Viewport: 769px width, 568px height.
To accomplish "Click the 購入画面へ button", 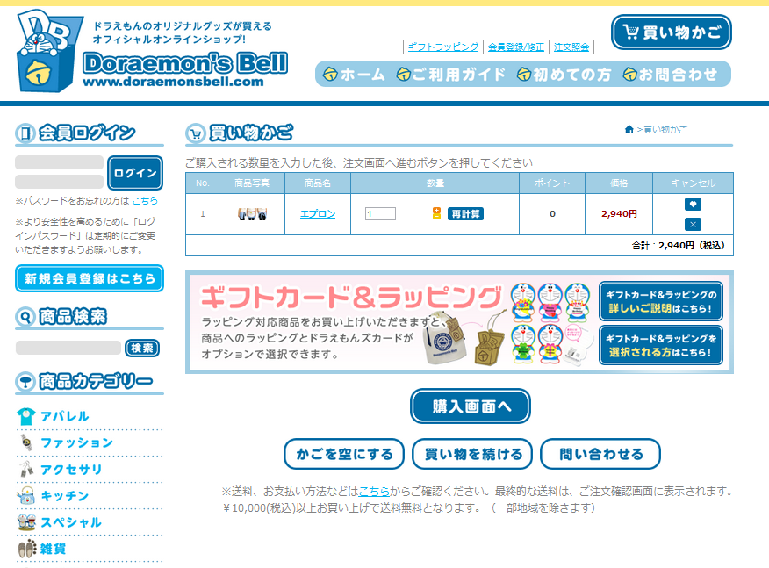I will 471,406.
